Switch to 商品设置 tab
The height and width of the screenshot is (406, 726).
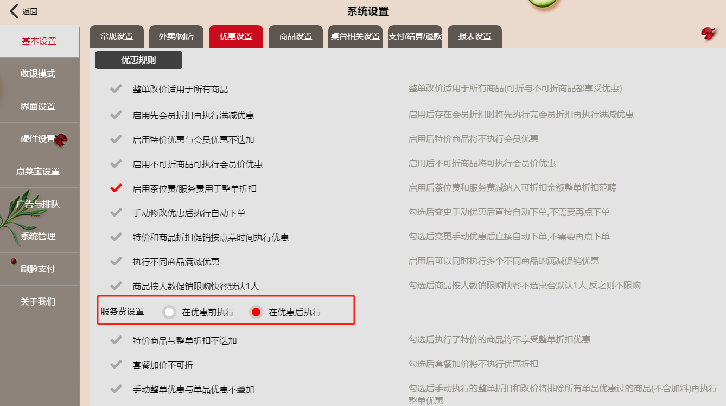[x=296, y=36]
